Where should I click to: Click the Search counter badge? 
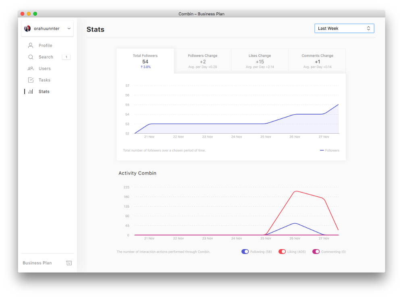[66, 57]
